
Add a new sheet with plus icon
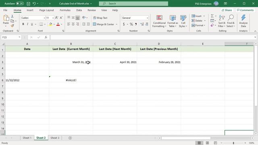tap(70, 138)
